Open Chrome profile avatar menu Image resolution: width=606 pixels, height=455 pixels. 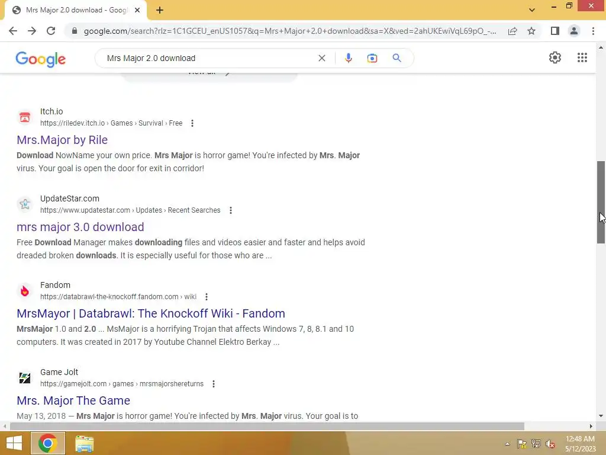pos(574,31)
